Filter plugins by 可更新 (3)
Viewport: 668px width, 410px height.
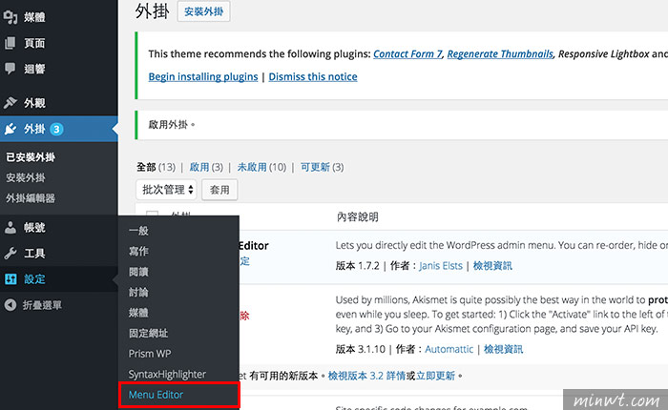pos(323,167)
